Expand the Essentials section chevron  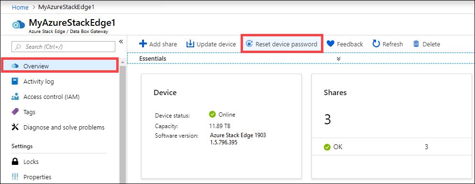339,59
